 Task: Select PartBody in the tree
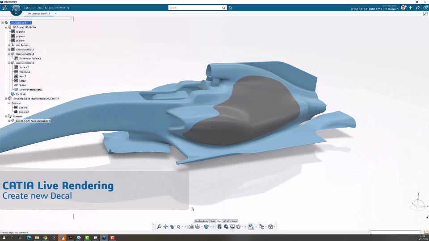click(21, 94)
